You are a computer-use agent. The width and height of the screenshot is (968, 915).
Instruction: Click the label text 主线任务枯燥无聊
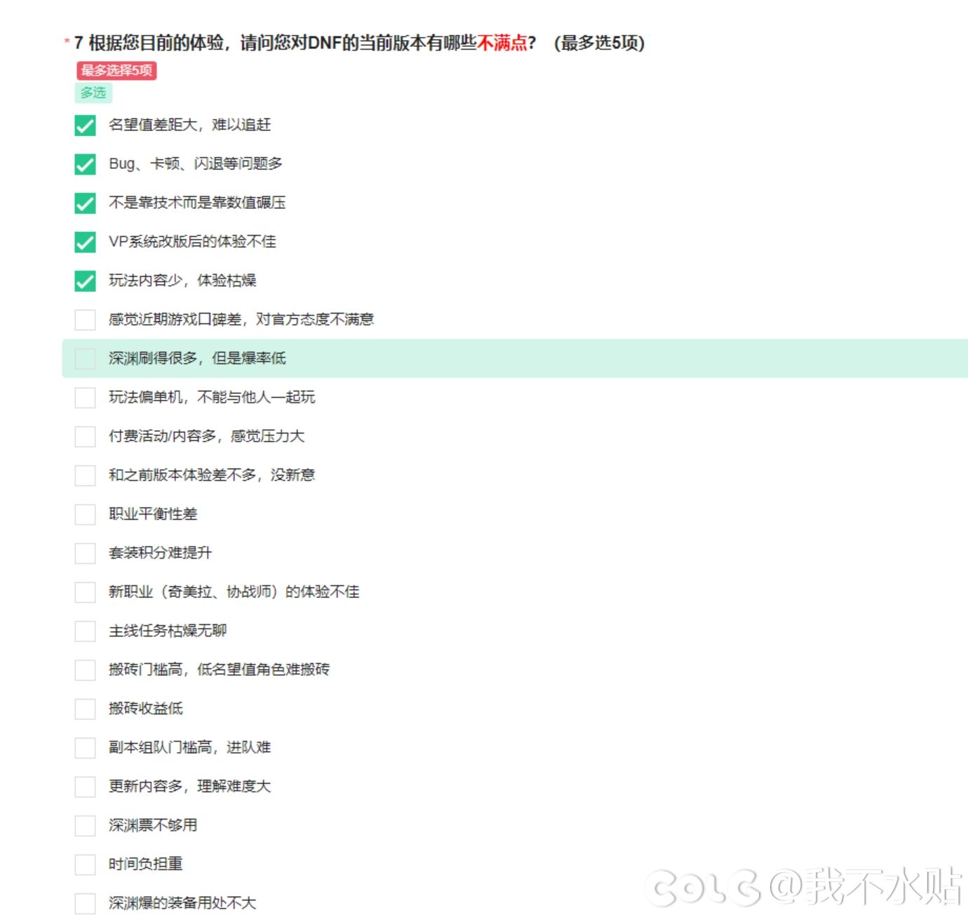click(x=168, y=631)
